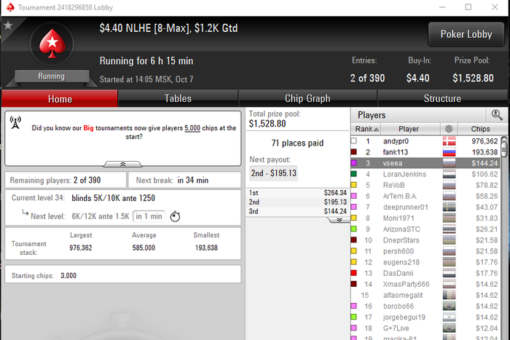Toggle the checkbox beside andypr0
The image size is (510, 340).
[x=354, y=141]
